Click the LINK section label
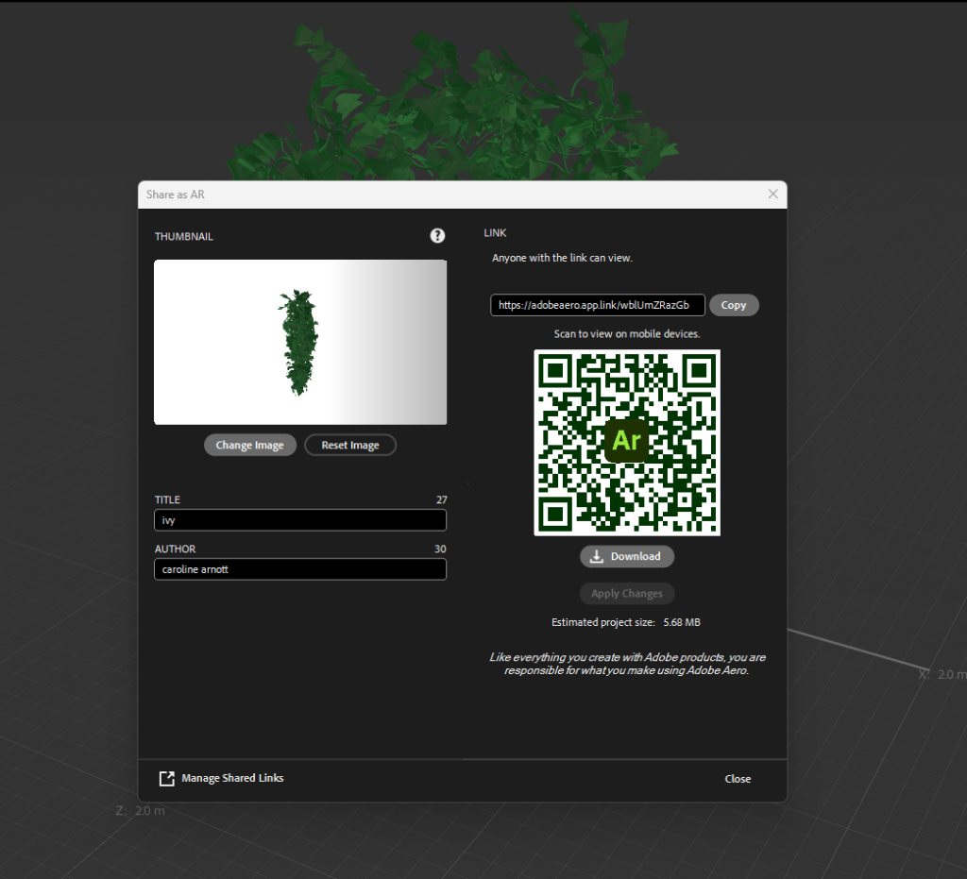967x879 pixels. pyautogui.click(x=495, y=233)
